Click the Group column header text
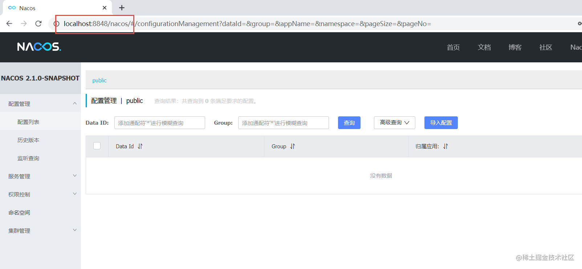The height and width of the screenshot is (269, 582). click(x=279, y=146)
